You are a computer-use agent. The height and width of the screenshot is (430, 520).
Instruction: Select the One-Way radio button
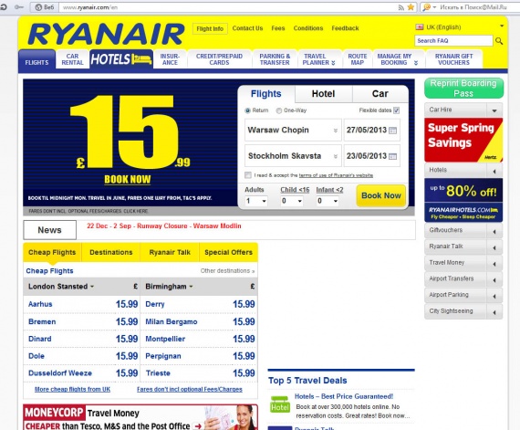tap(279, 110)
